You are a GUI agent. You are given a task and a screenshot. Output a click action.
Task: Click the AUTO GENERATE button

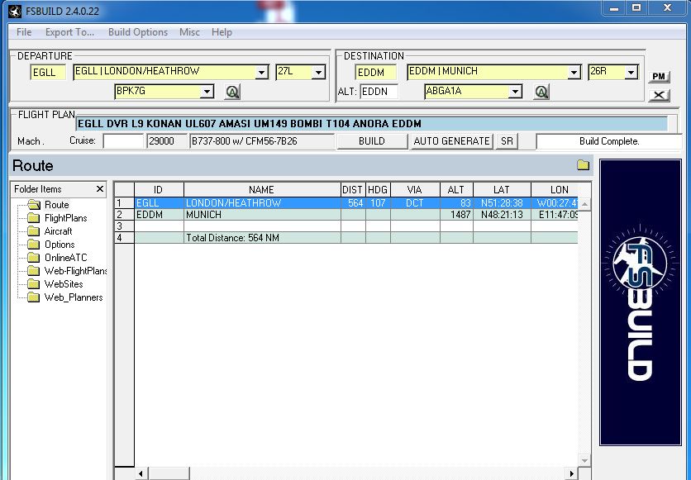click(451, 141)
